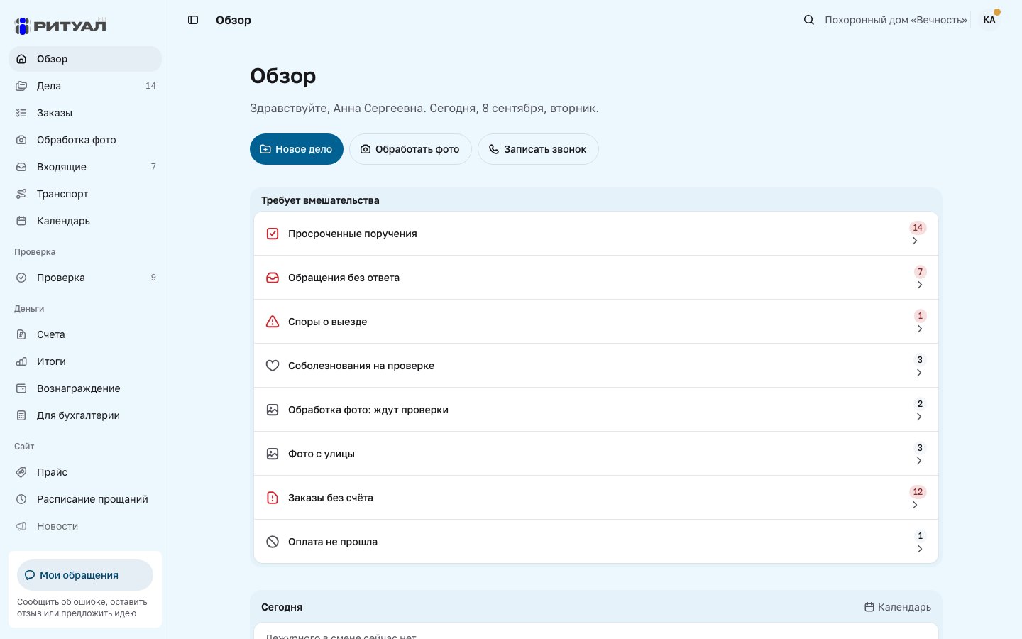Click the 14 badge on Просроченные поручения
1022x639 pixels.
[918, 228]
